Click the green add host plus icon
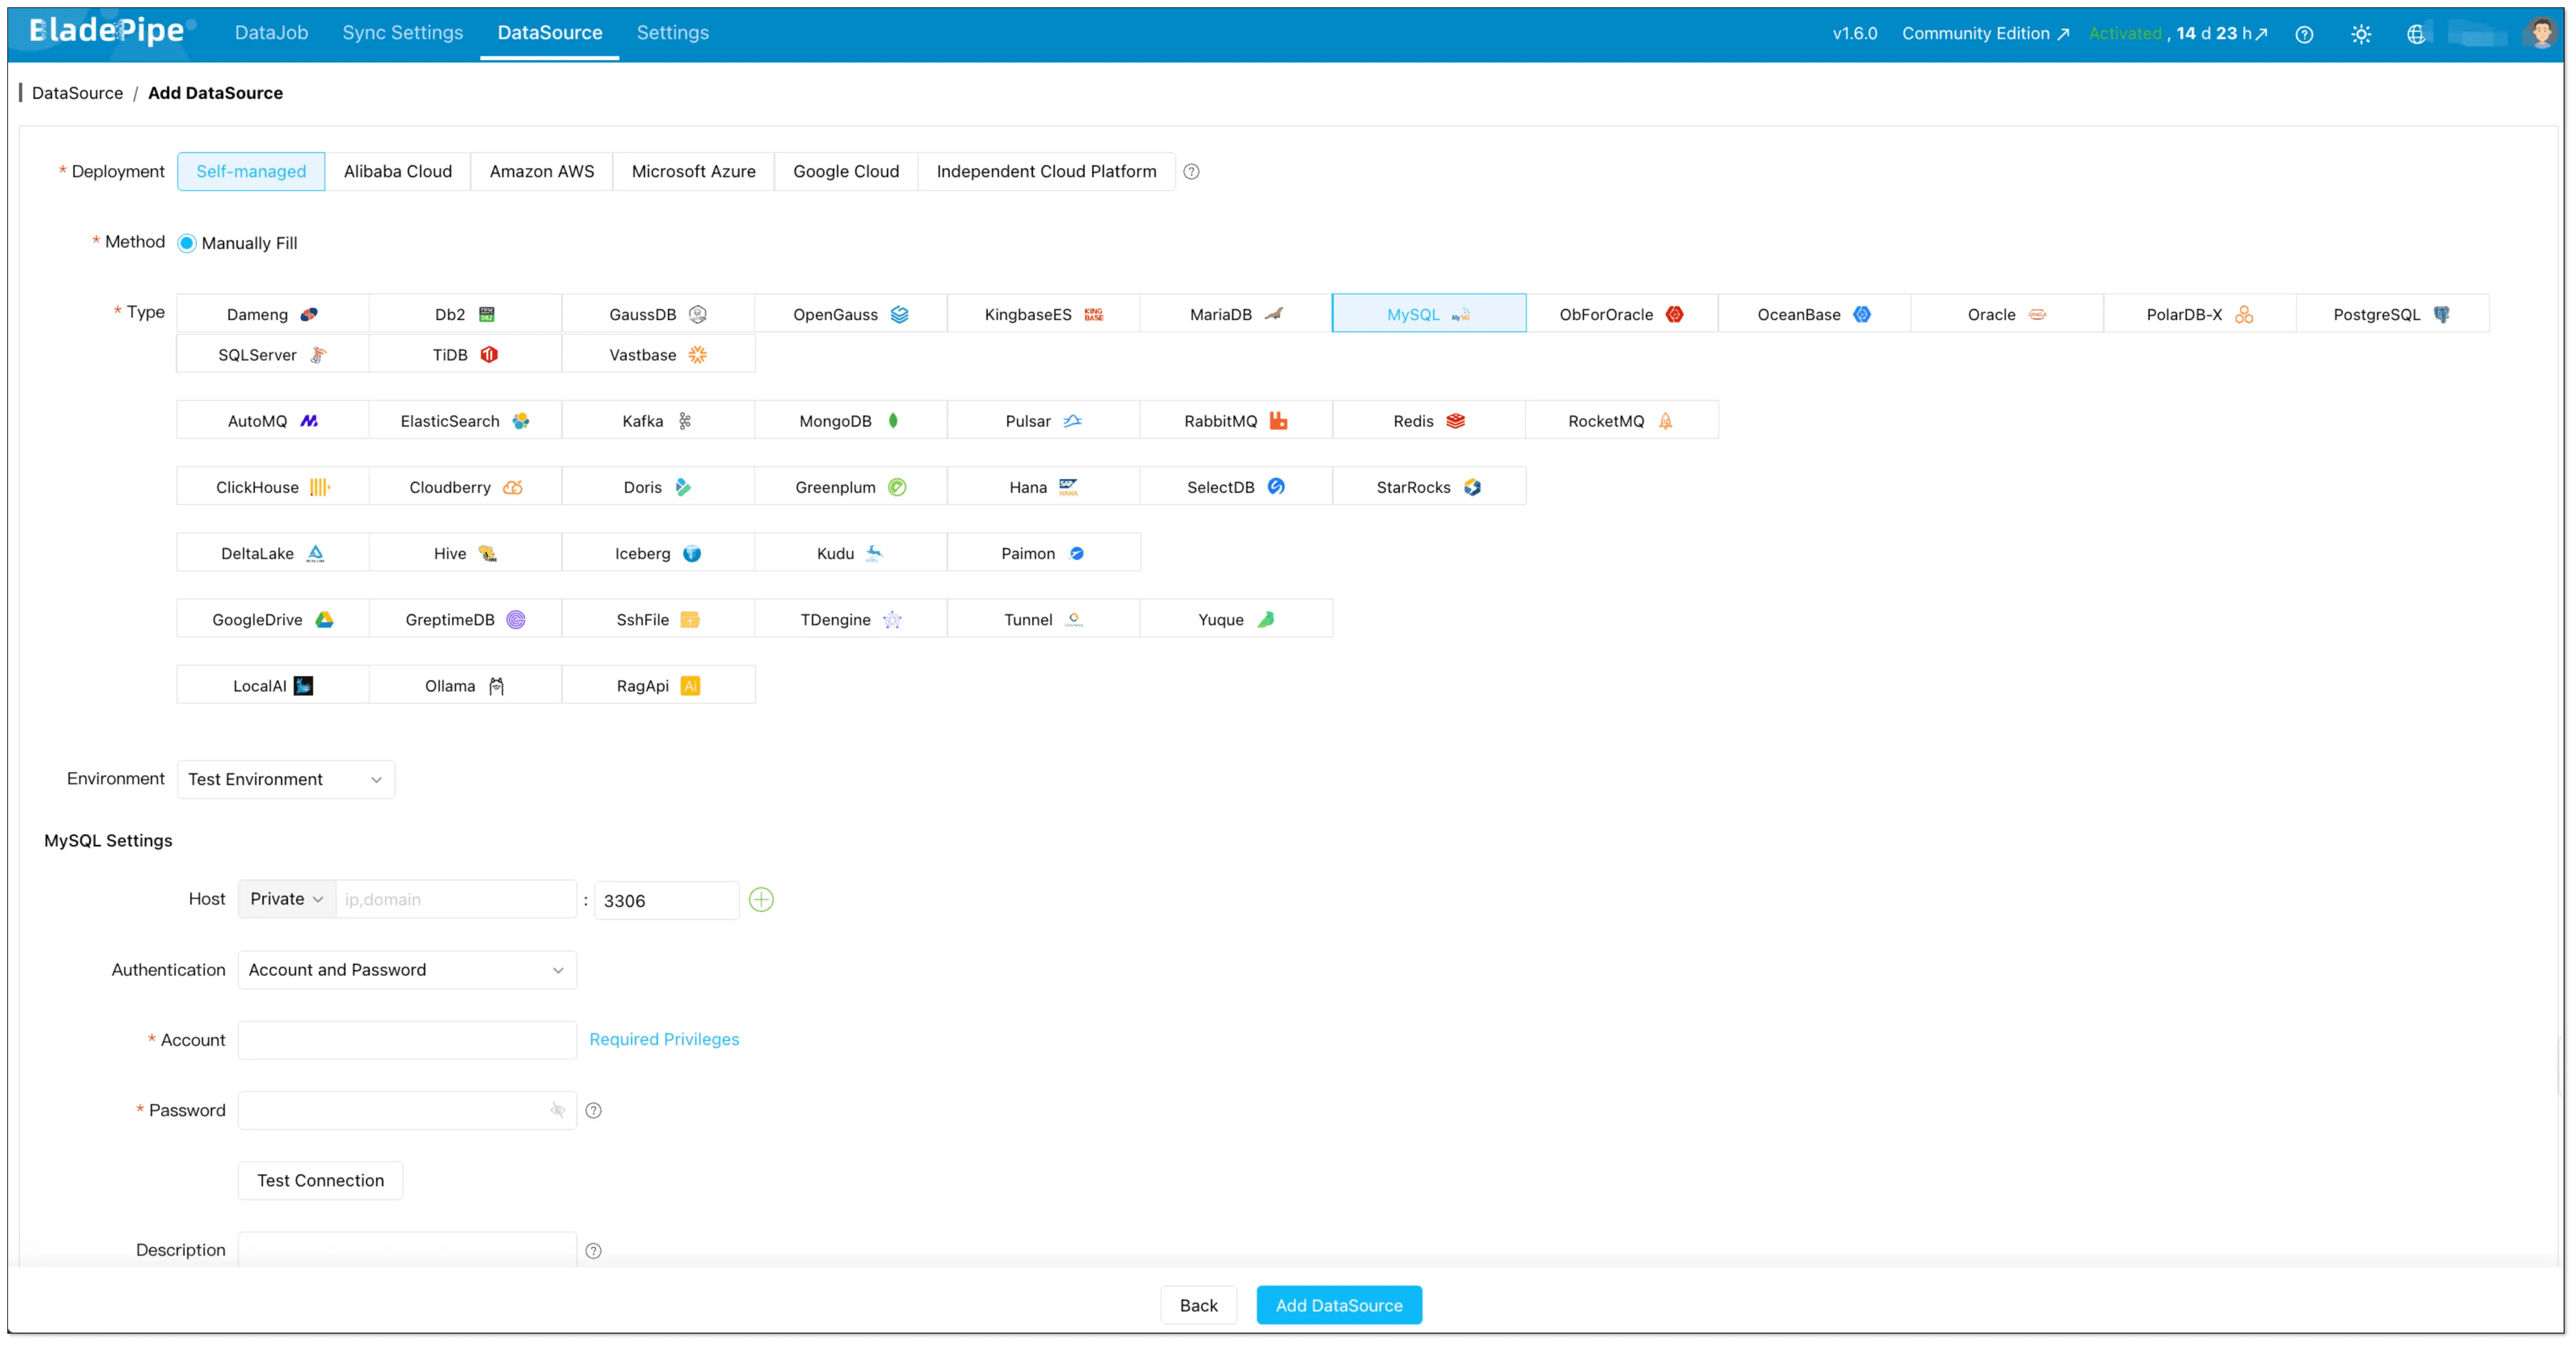Image resolution: width=2576 pixels, height=1345 pixels. point(761,899)
